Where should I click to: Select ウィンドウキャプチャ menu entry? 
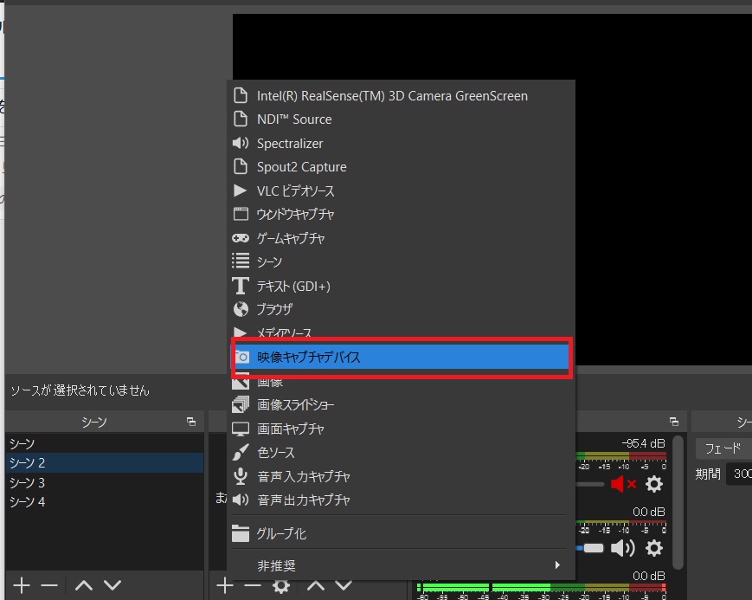(x=401, y=214)
